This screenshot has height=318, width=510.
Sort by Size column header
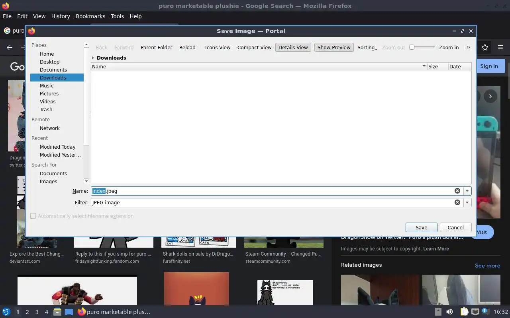coord(437,66)
